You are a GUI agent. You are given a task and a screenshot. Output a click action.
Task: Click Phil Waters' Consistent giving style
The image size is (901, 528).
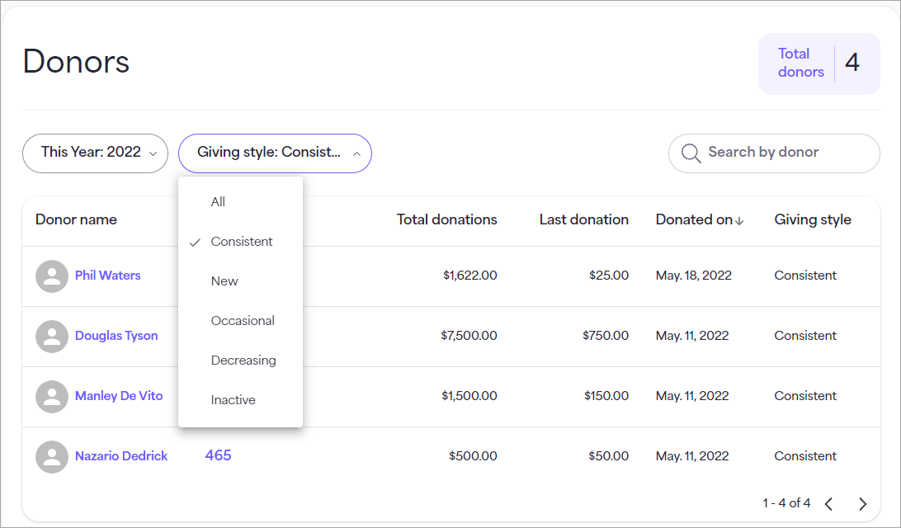805,276
